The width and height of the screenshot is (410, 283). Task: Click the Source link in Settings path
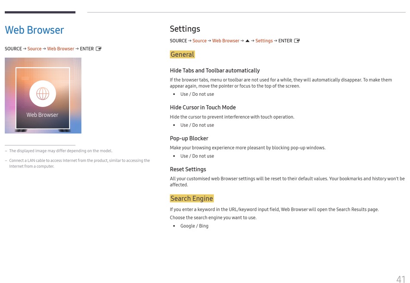pyautogui.click(x=199, y=41)
